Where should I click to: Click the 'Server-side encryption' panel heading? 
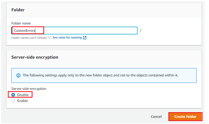pyautogui.click(x=35, y=57)
